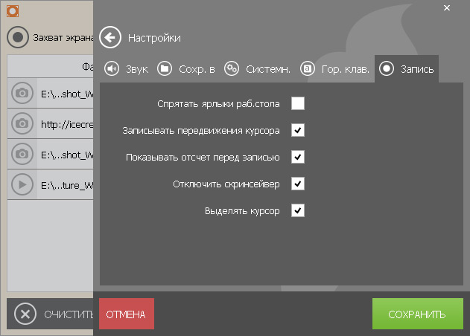Enable Спрятать ярлыки раб.стола checkbox
This screenshot has height=336, width=470.
pyautogui.click(x=298, y=103)
